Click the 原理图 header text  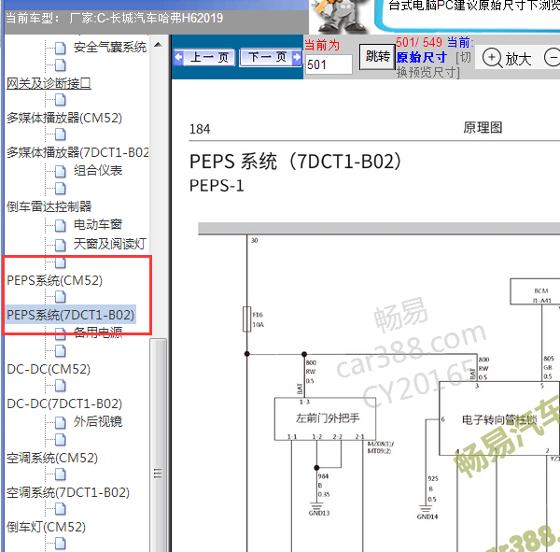coord(483,127)
